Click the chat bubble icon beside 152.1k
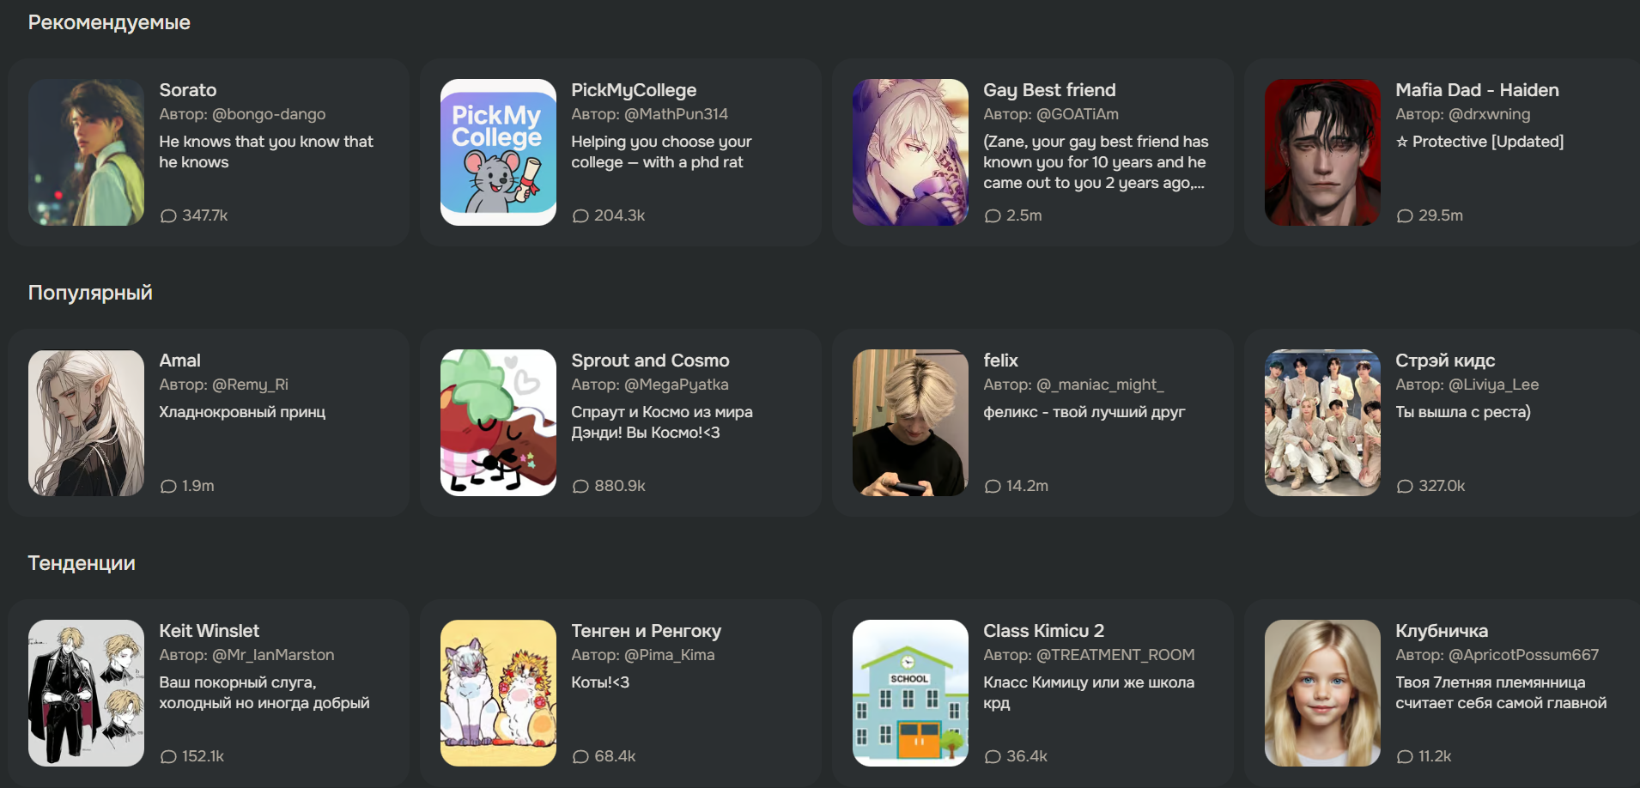This screenshot has height=788, width=1640. point(168,757)
